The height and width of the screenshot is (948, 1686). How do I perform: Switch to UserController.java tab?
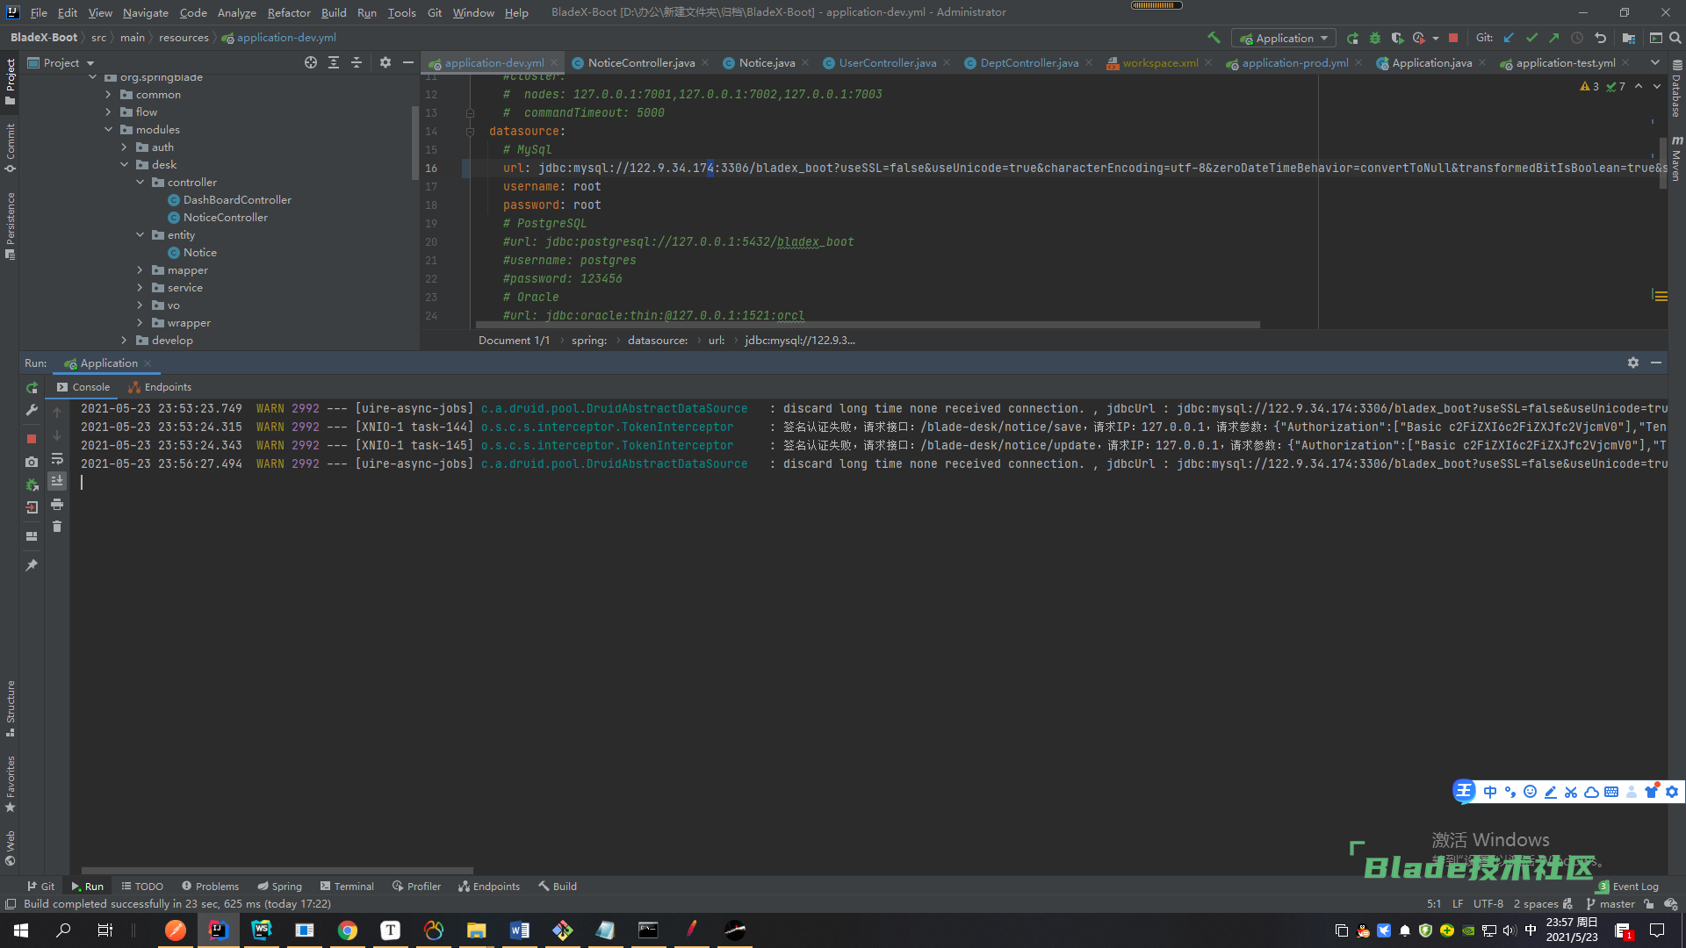[888, 62]
